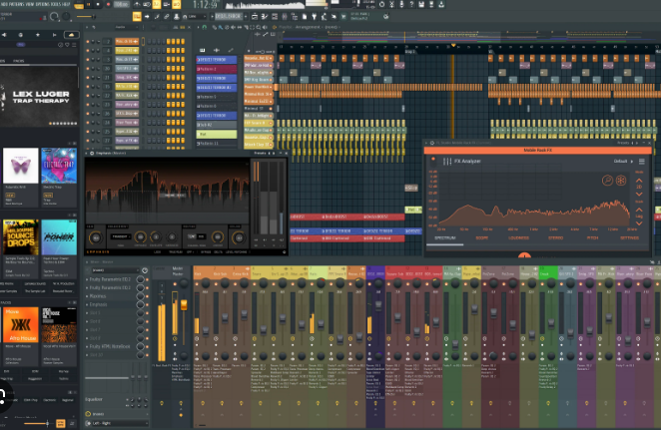661x430 pixels.
Task: Open Mobile Rack FX gear options
Action: click(x=432, y=143)
